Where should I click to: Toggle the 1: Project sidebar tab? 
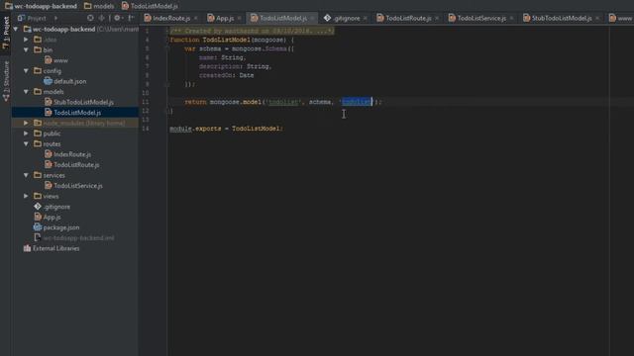click(x=6, y=33)
